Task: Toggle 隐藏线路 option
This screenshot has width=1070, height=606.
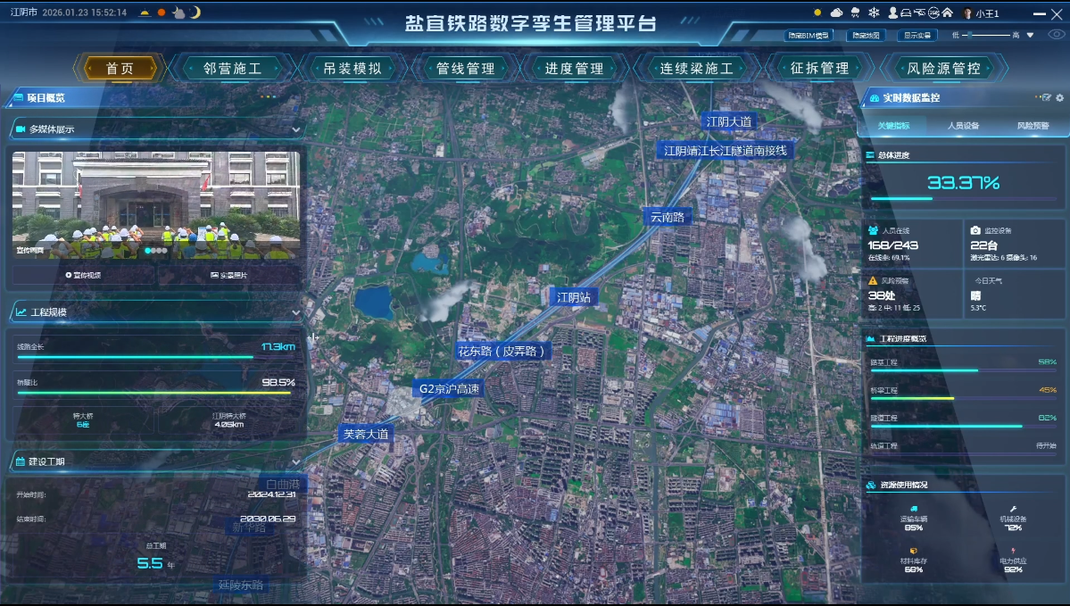Action: [x=867, y=35]
